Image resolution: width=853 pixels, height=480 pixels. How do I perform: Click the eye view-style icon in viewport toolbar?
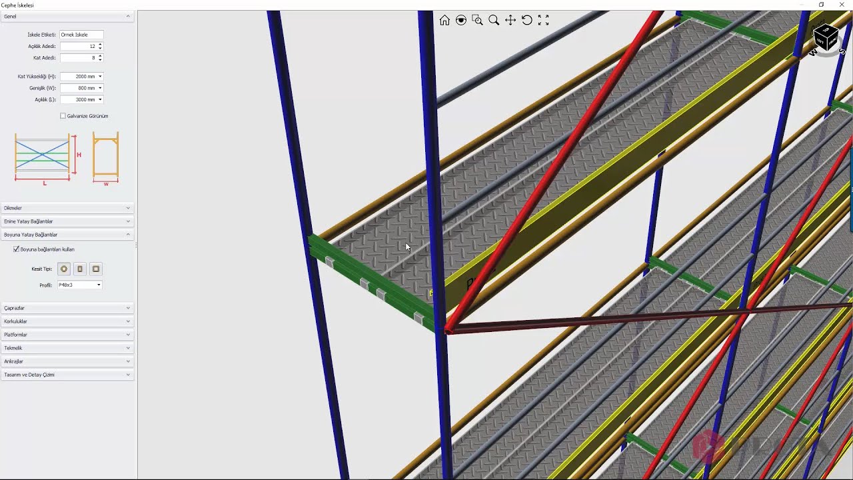pos(461,20)
